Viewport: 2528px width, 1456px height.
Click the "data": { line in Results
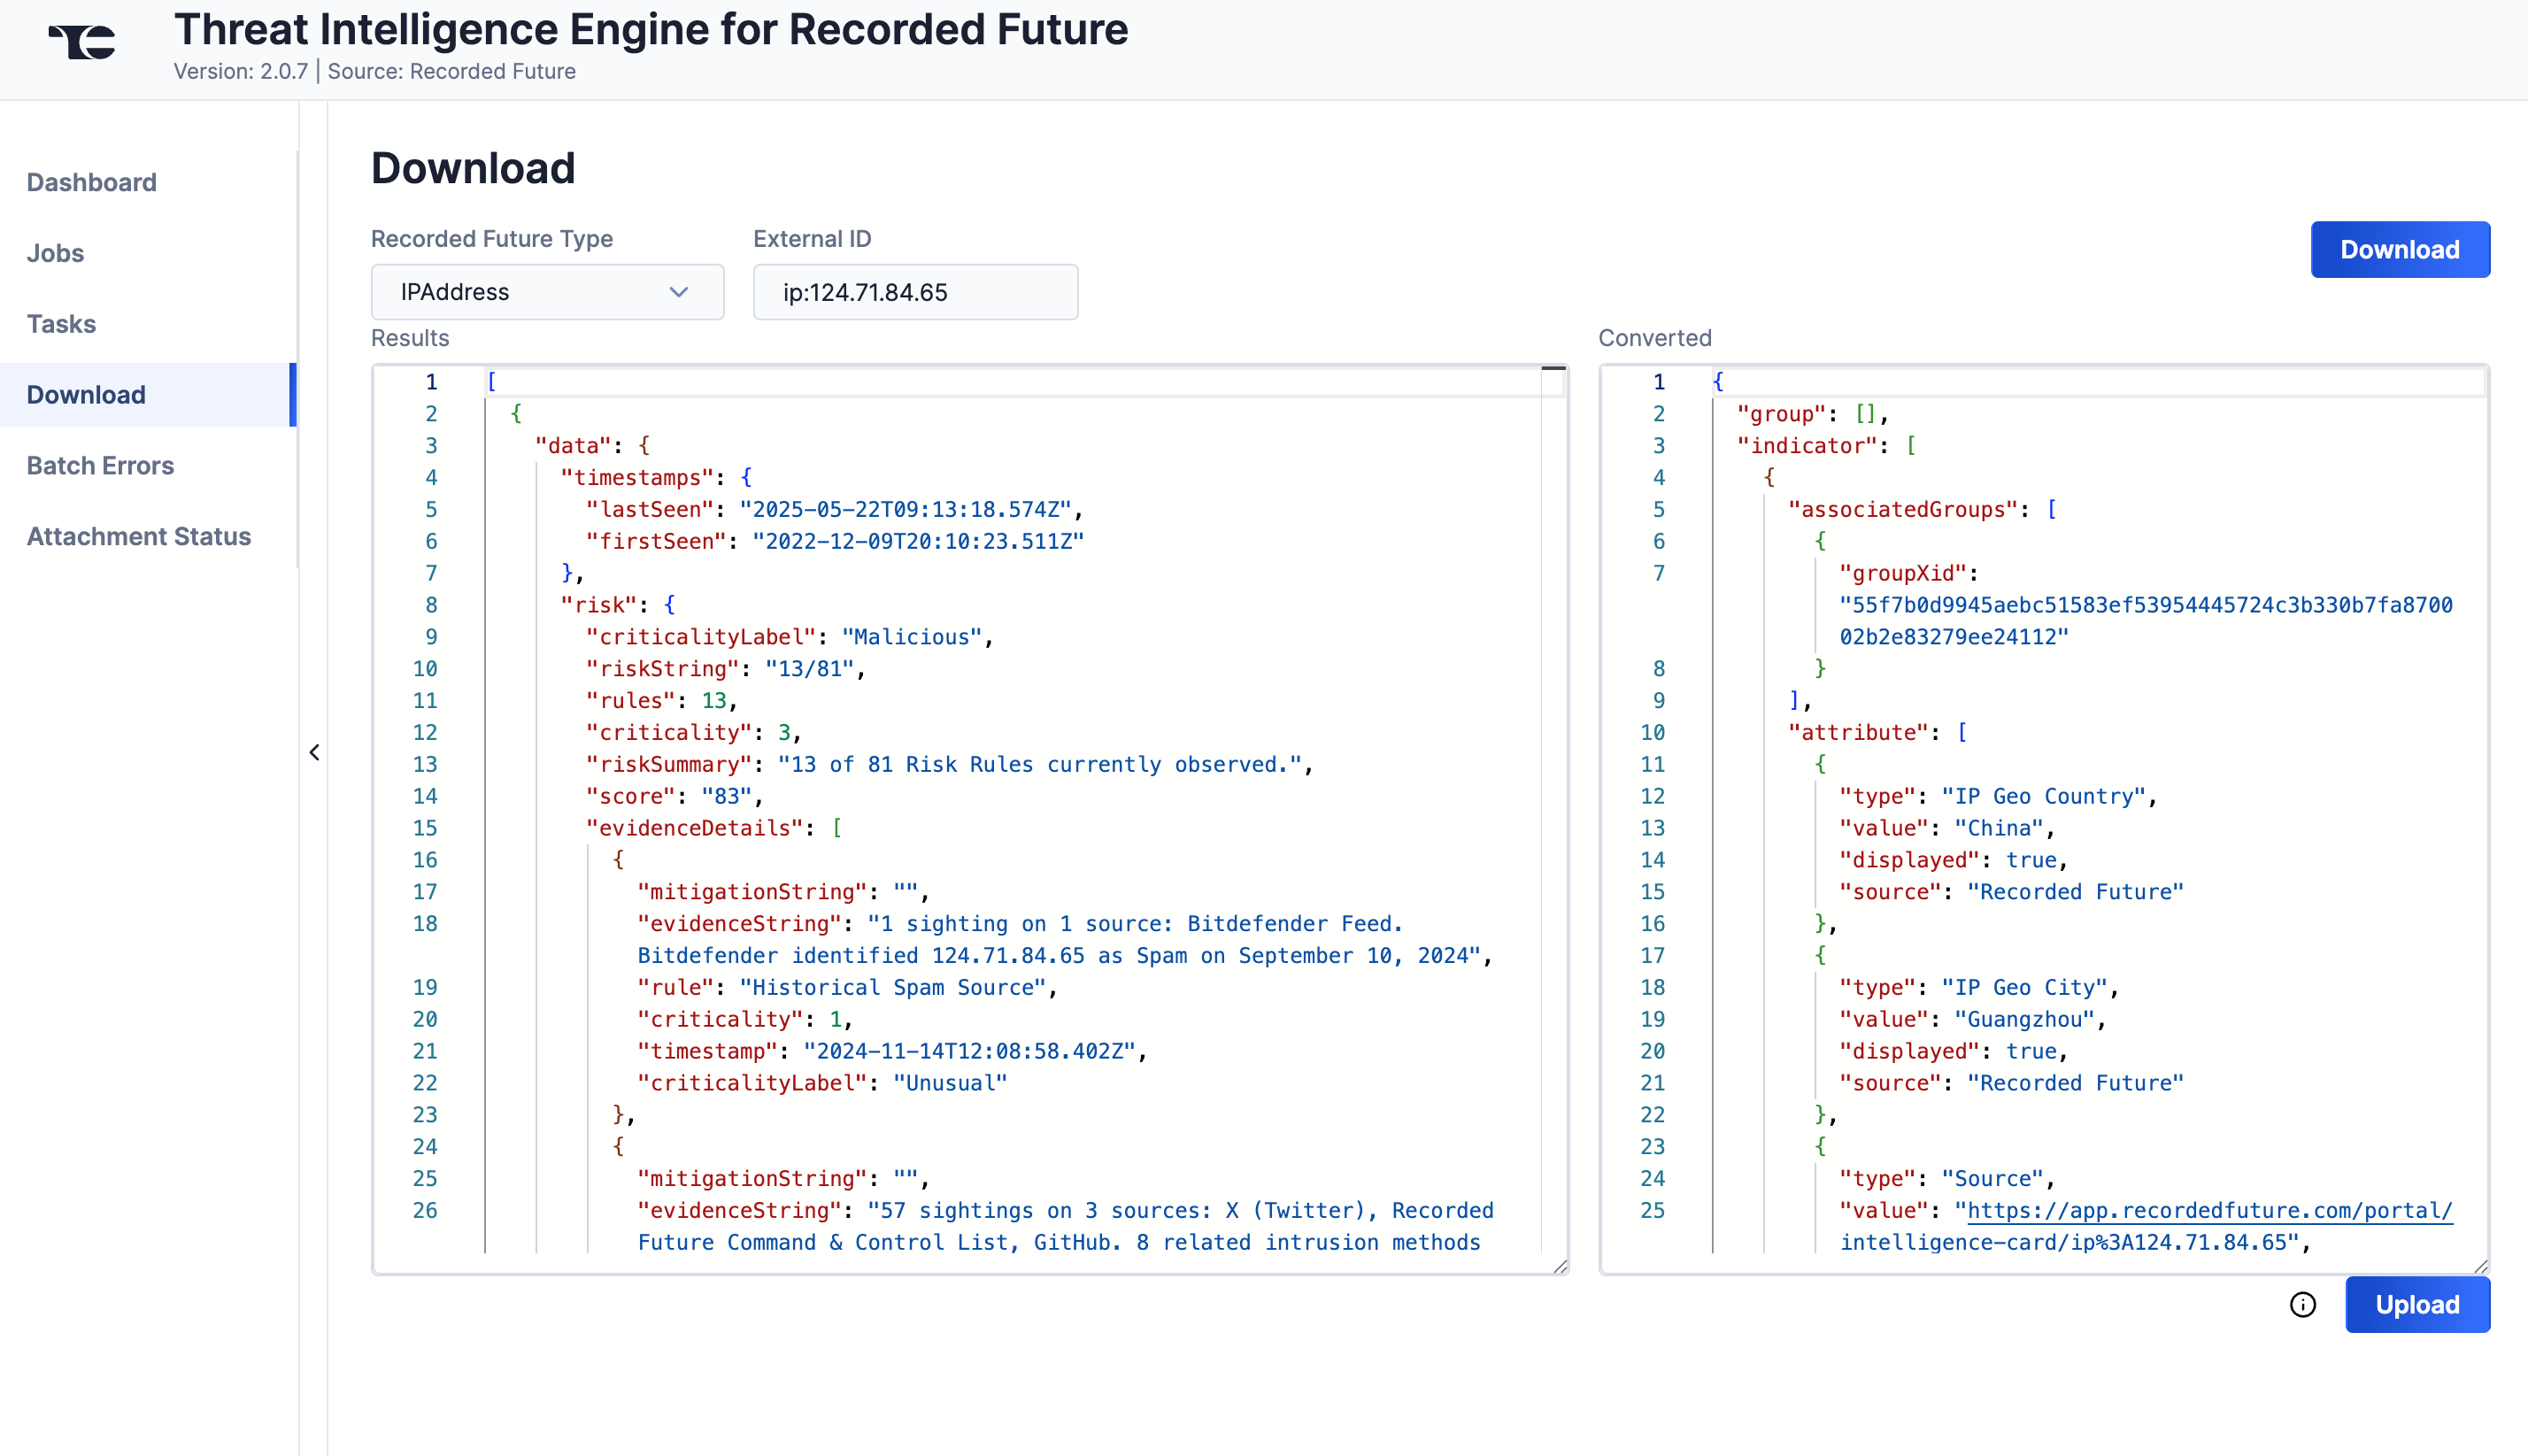[x=592, y=446]
